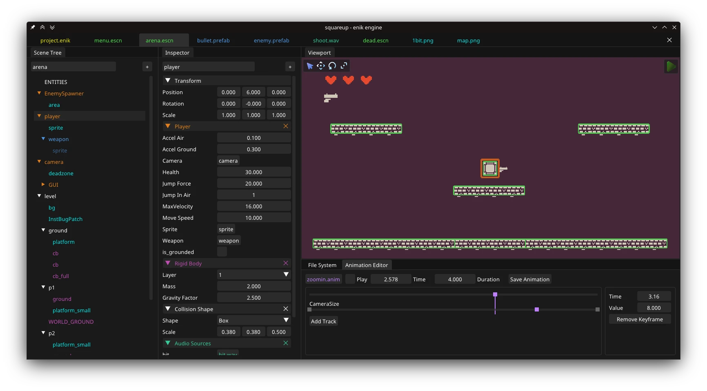Click the plus button beside arena field

[147, 67]
